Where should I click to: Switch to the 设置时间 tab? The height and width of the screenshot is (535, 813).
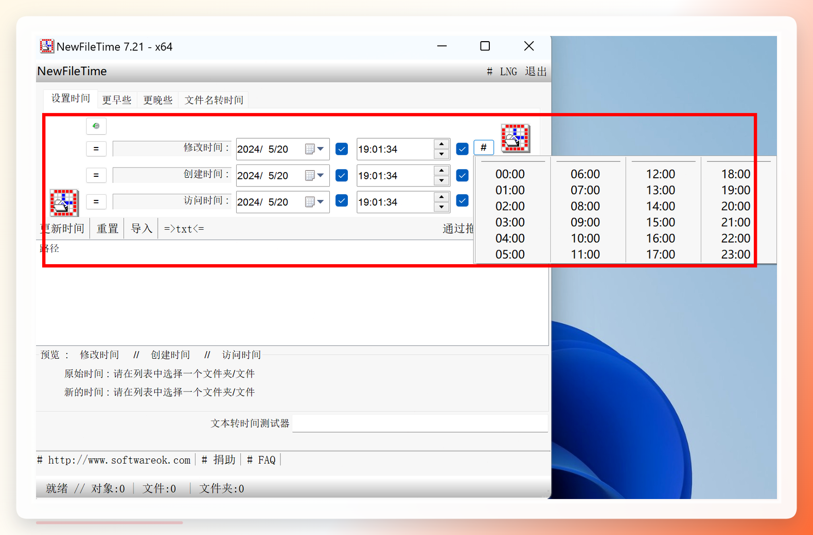coord(70,98)
